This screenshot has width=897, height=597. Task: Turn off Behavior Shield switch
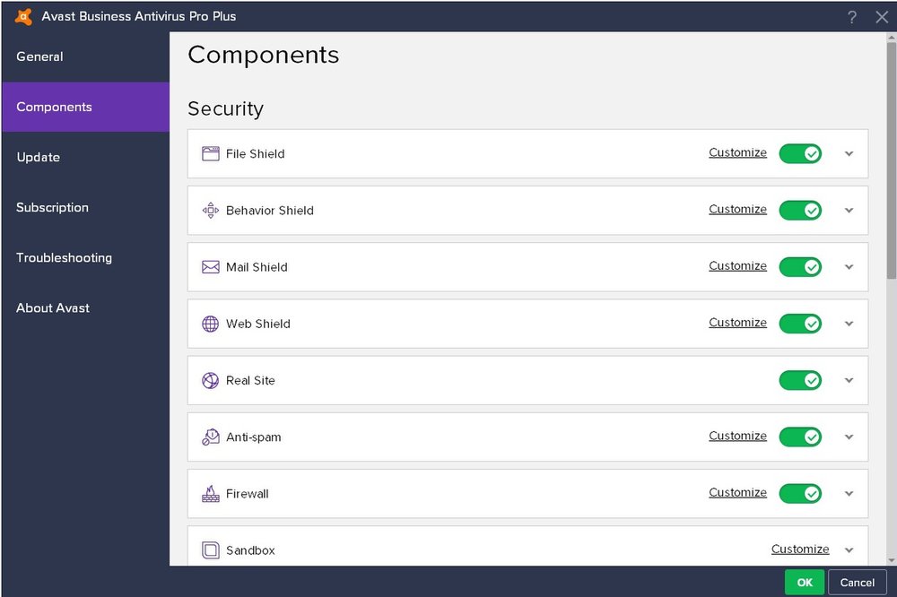800,210
